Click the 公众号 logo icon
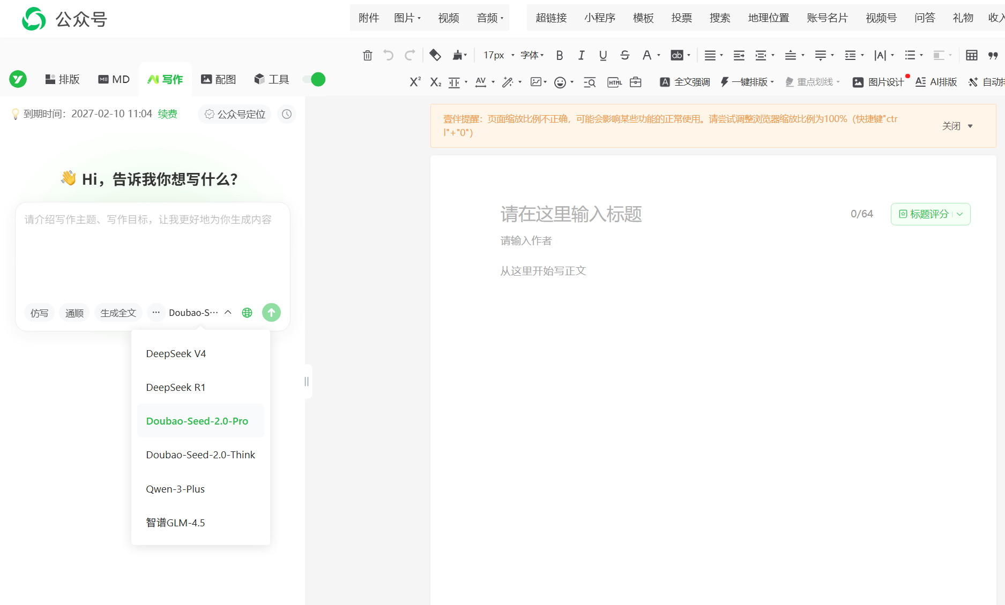The height and width of the screenshot is (605, 1005). (34, 19)
